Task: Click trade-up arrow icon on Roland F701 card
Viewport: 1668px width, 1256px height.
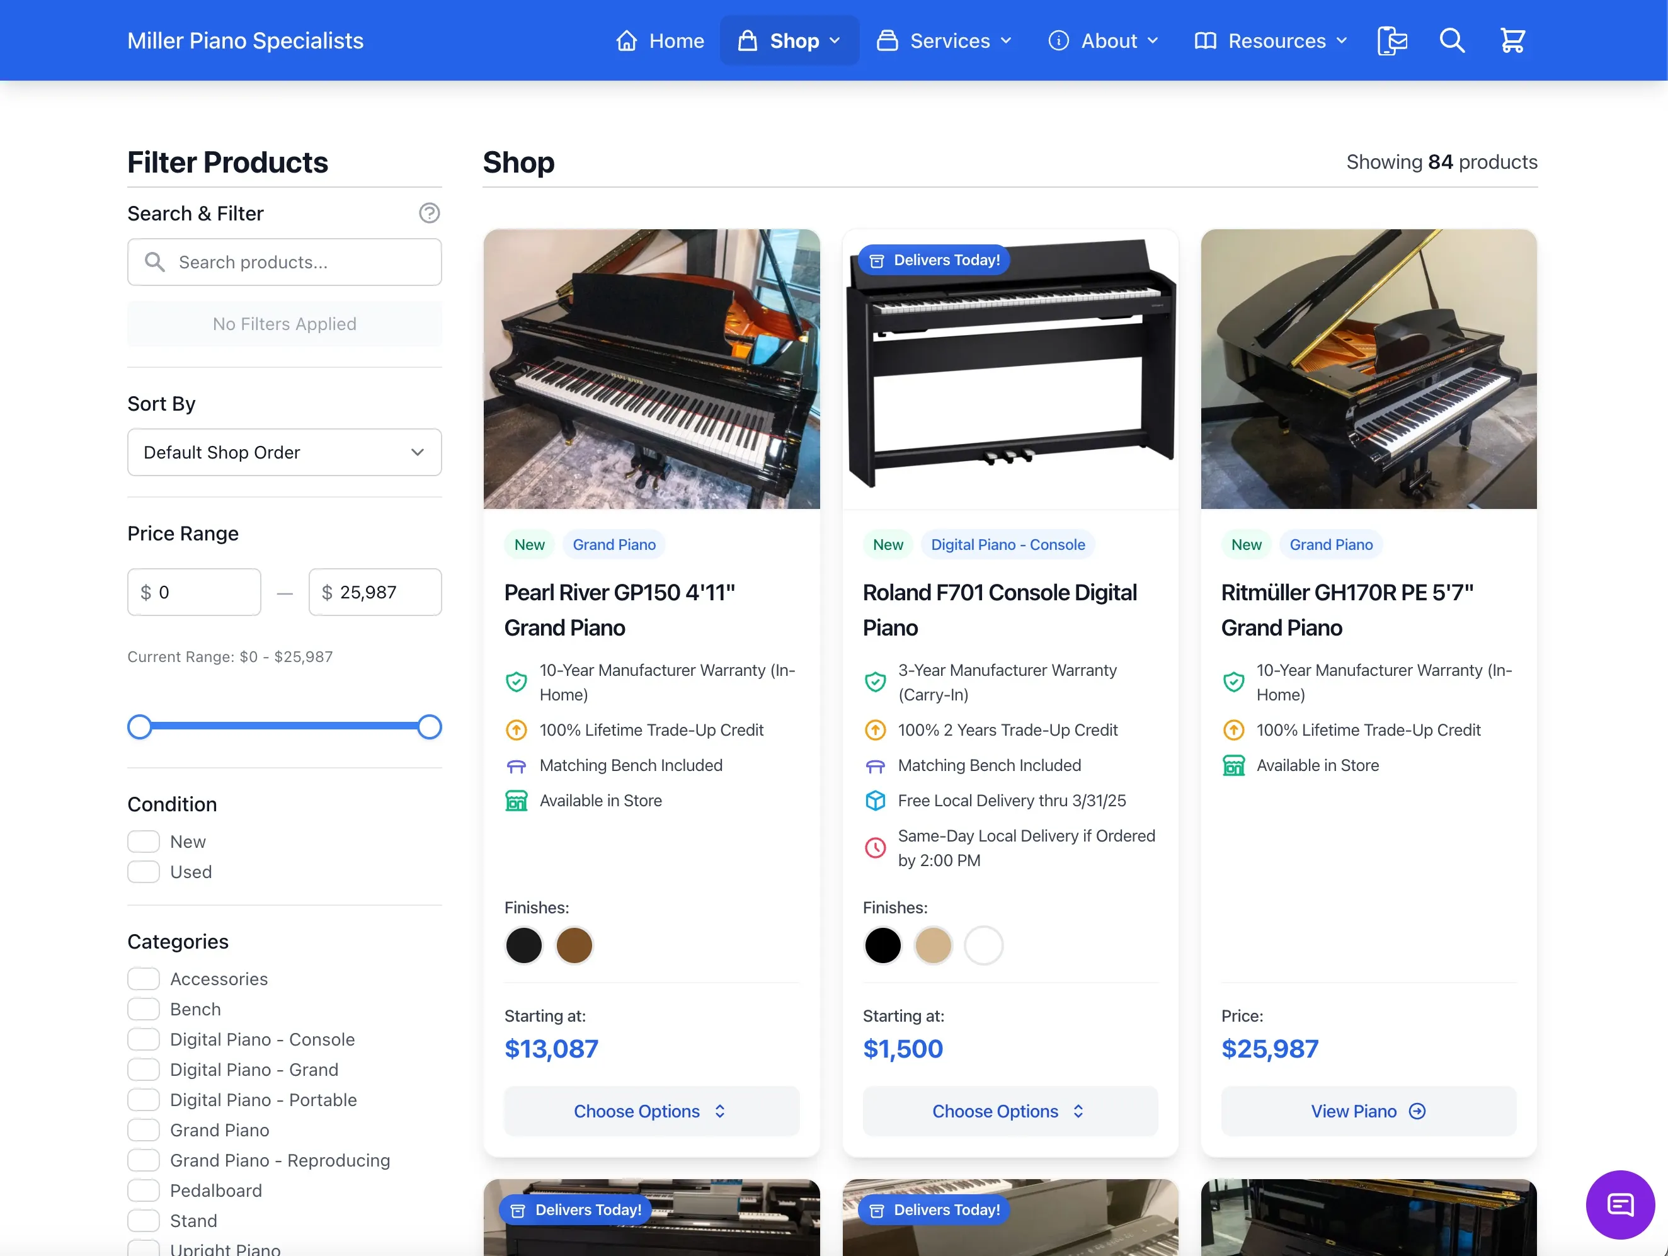Action: (875, 730)
